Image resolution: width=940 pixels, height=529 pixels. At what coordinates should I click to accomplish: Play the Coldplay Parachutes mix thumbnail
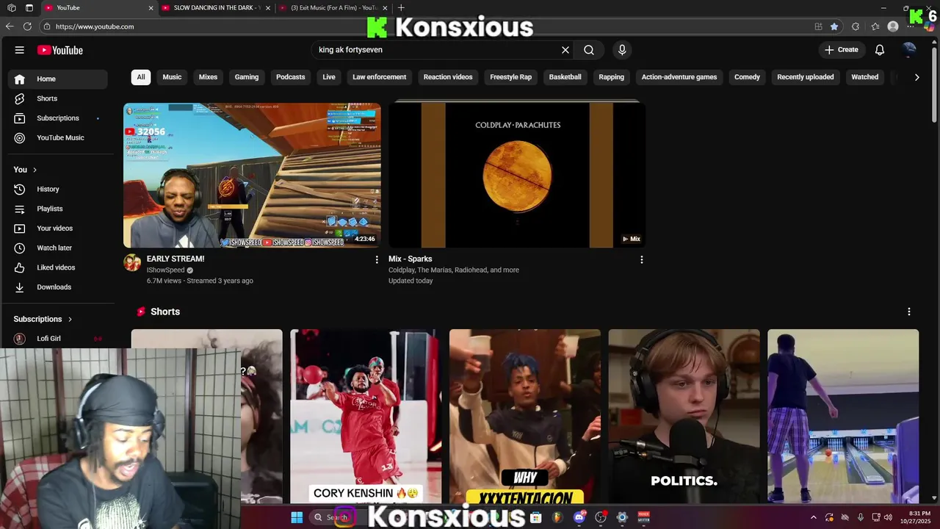517,175
